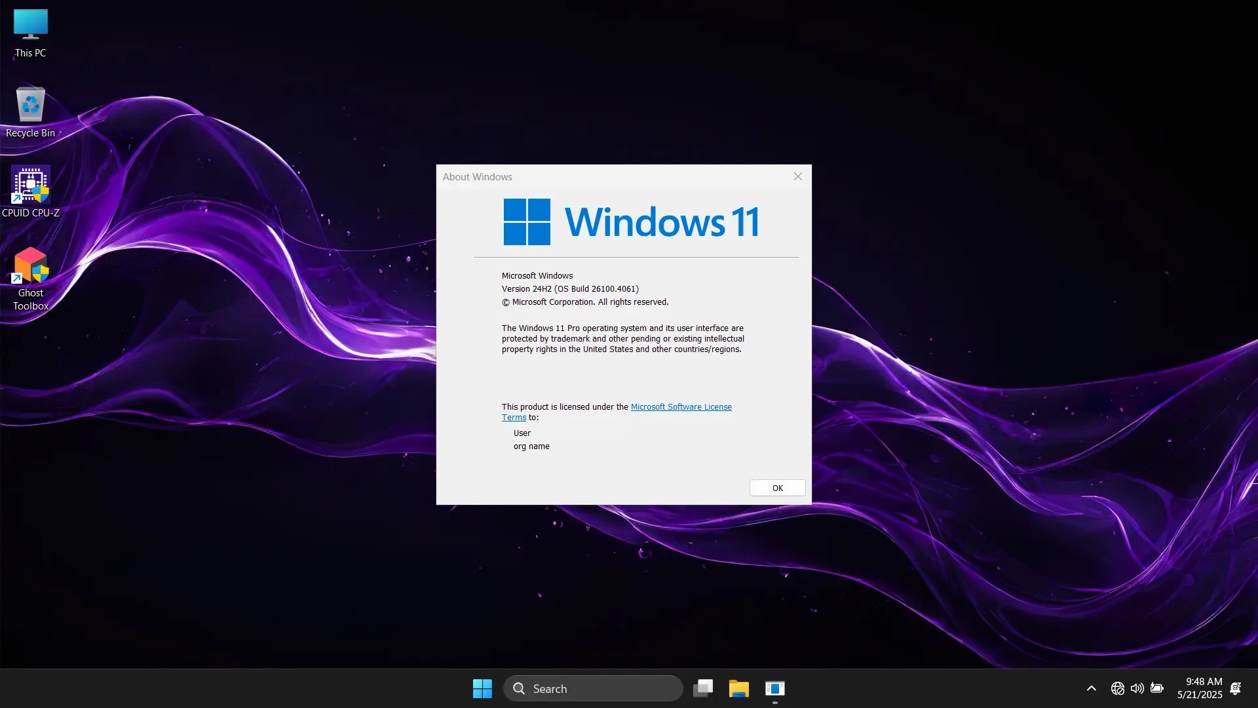The height and width of the screenshot is (708, 1258).
Task: Expand hidden system tray icons
Action: pos(1090,688)
